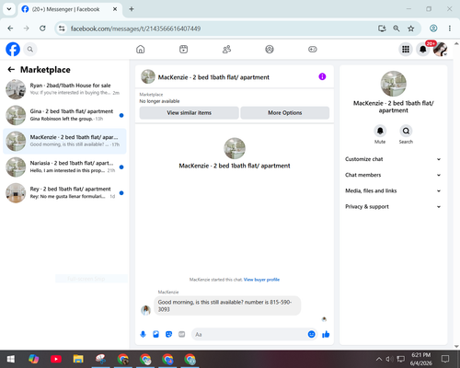Click the address bar URL

pos(135,29)
